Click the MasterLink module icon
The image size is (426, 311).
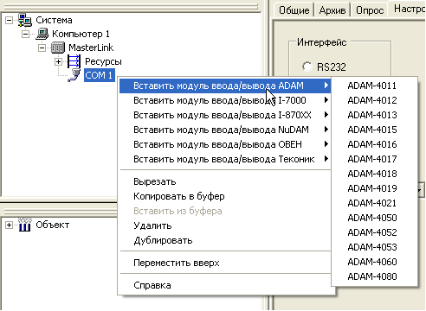pyautogui.click(x=58, y=48)
